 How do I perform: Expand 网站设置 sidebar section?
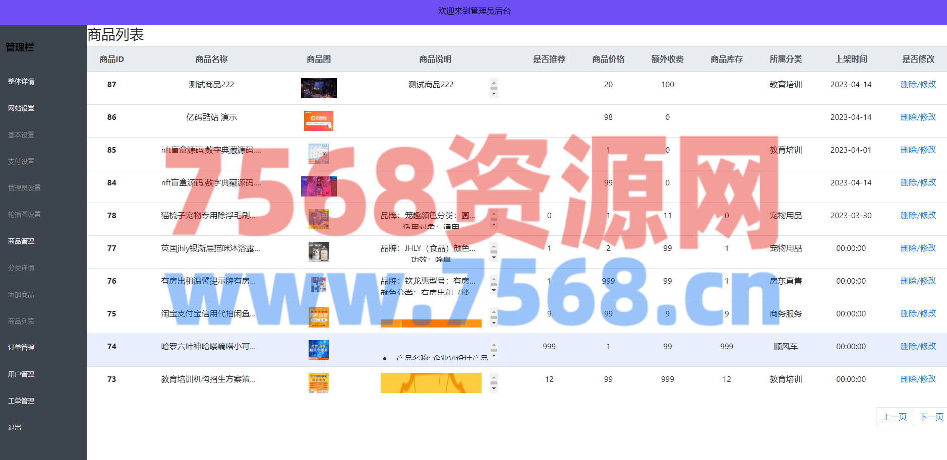pos(21,108)
